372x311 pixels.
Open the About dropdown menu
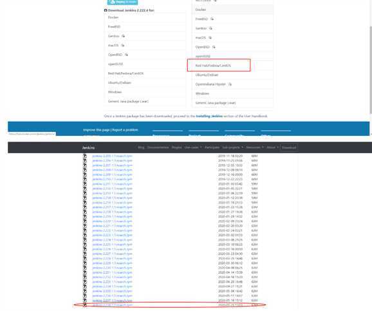(272, 147)
